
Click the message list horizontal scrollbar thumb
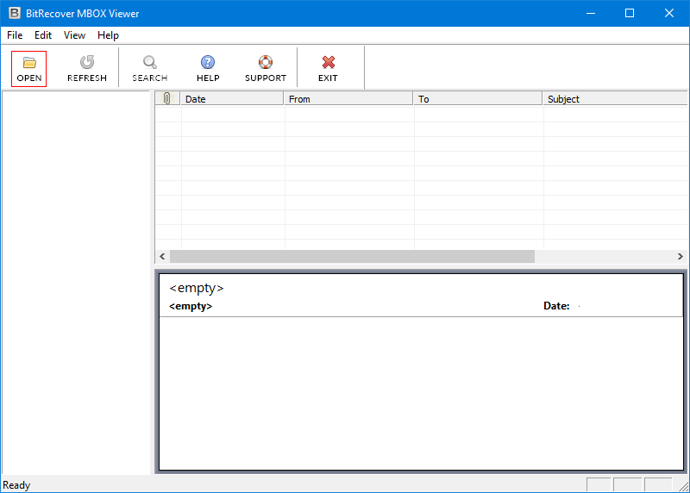tap(352, 256)
